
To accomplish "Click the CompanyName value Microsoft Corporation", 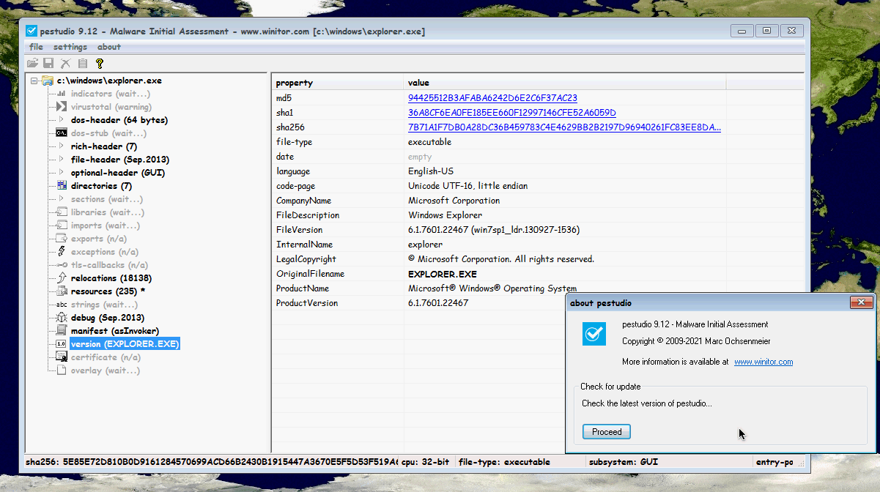I will [x=454, y=201].
